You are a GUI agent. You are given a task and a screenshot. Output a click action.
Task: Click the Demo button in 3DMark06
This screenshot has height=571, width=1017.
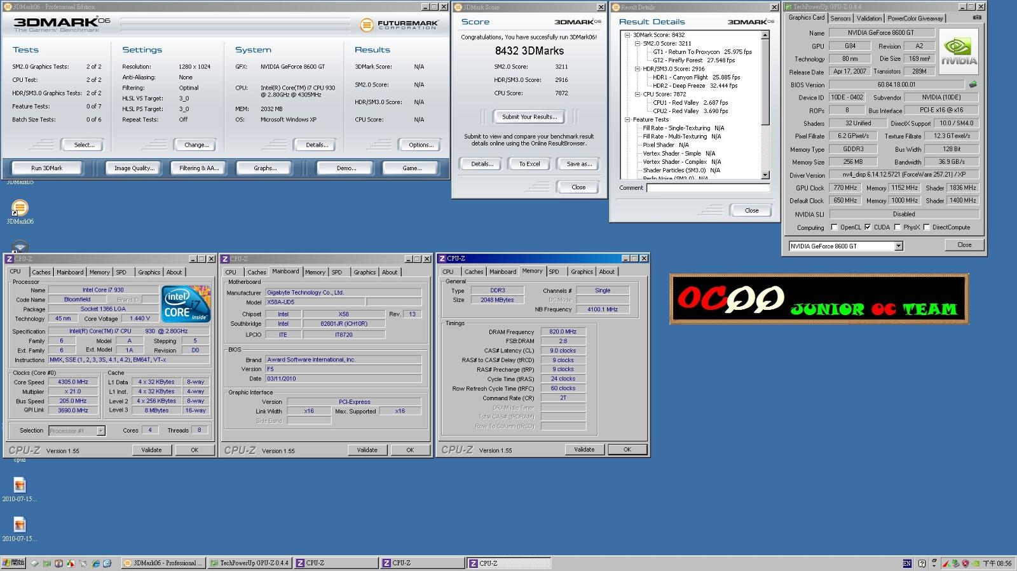click(x=346, y=168)
